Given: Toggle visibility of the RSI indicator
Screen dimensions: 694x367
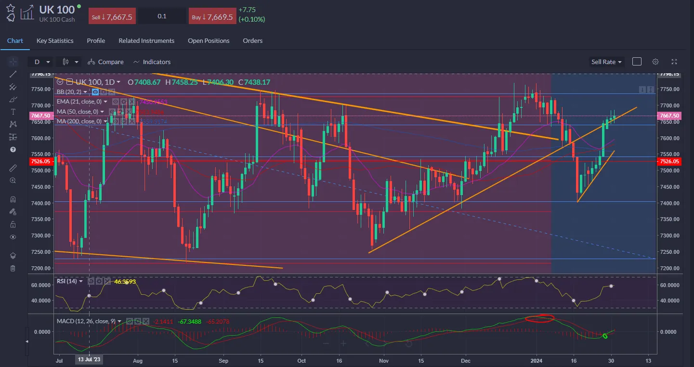Looking at the screenshot, I should 90,281.
